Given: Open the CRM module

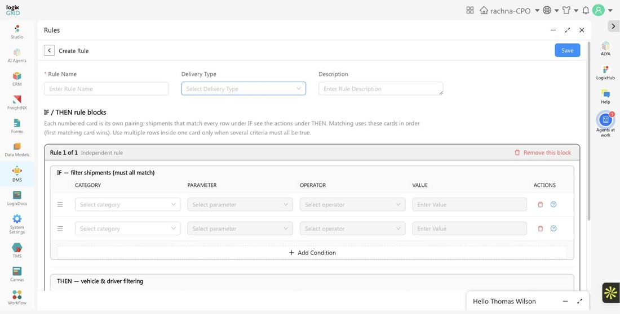Looking at the screenshot, I should point(17,79).
